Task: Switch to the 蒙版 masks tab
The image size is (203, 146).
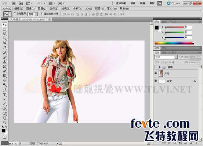Action: tap(164, 48)
